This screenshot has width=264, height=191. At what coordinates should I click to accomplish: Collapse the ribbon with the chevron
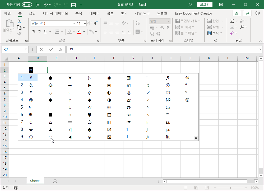260,41
